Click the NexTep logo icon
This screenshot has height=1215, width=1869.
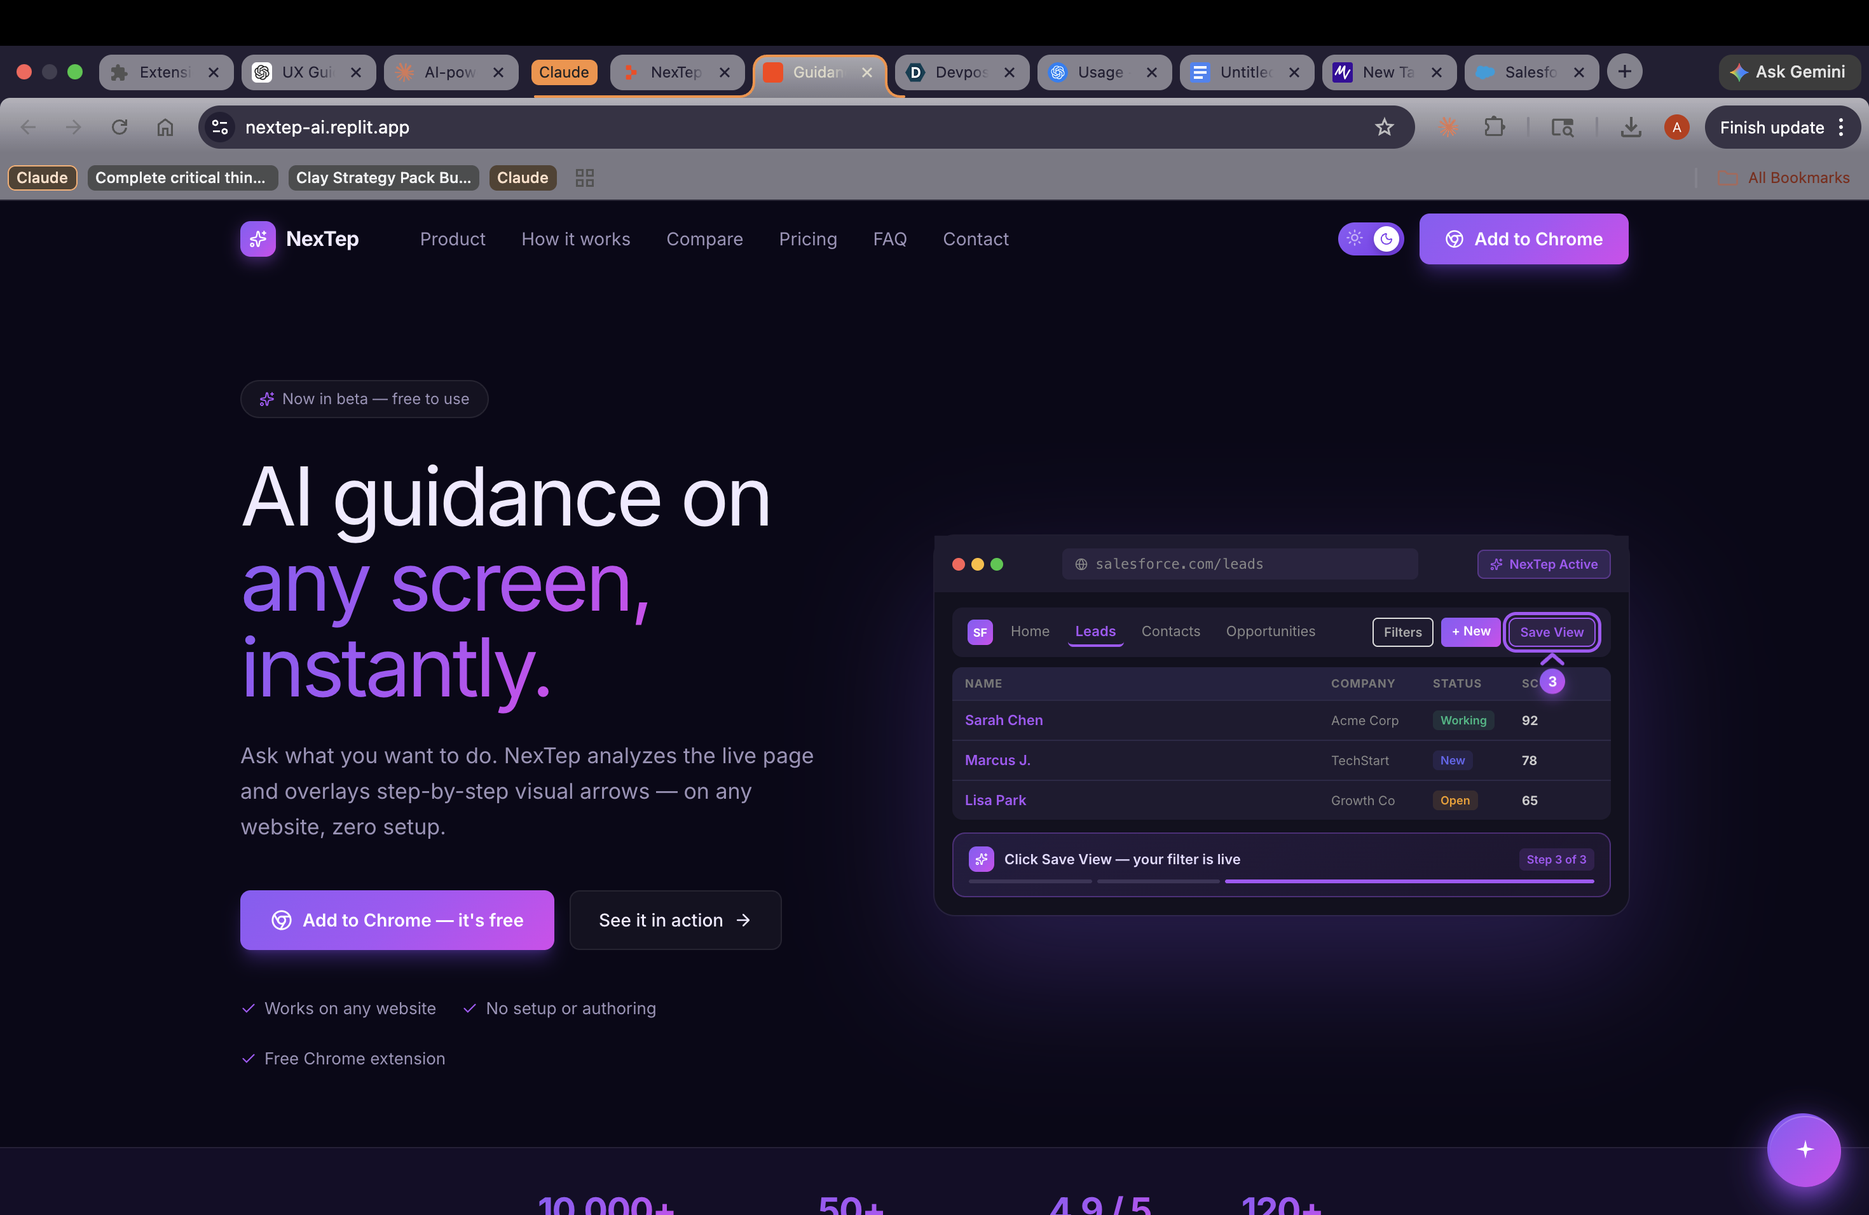tap(257, 238)
